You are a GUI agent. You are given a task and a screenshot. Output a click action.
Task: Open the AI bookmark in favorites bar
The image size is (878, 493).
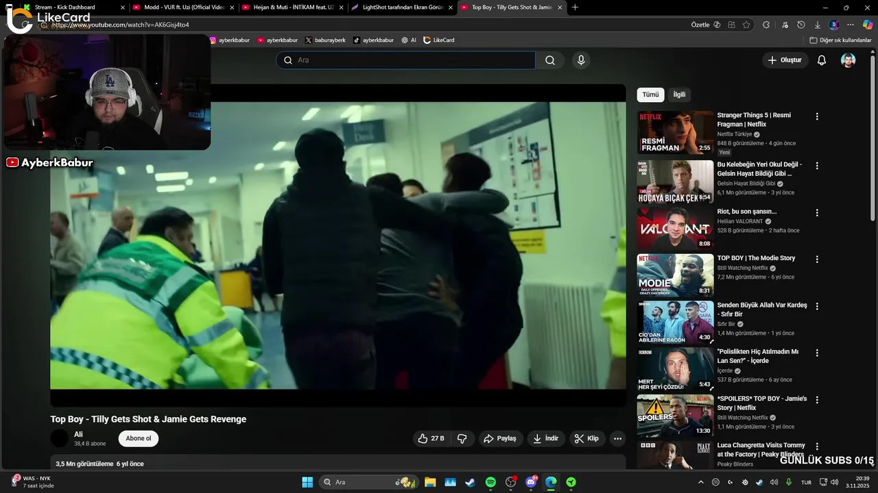409,40
